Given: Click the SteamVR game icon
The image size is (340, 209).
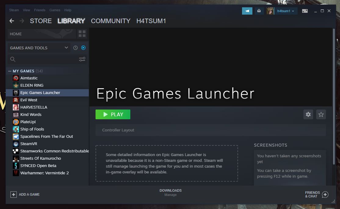Looking at the screenshot, I should 16,144.
